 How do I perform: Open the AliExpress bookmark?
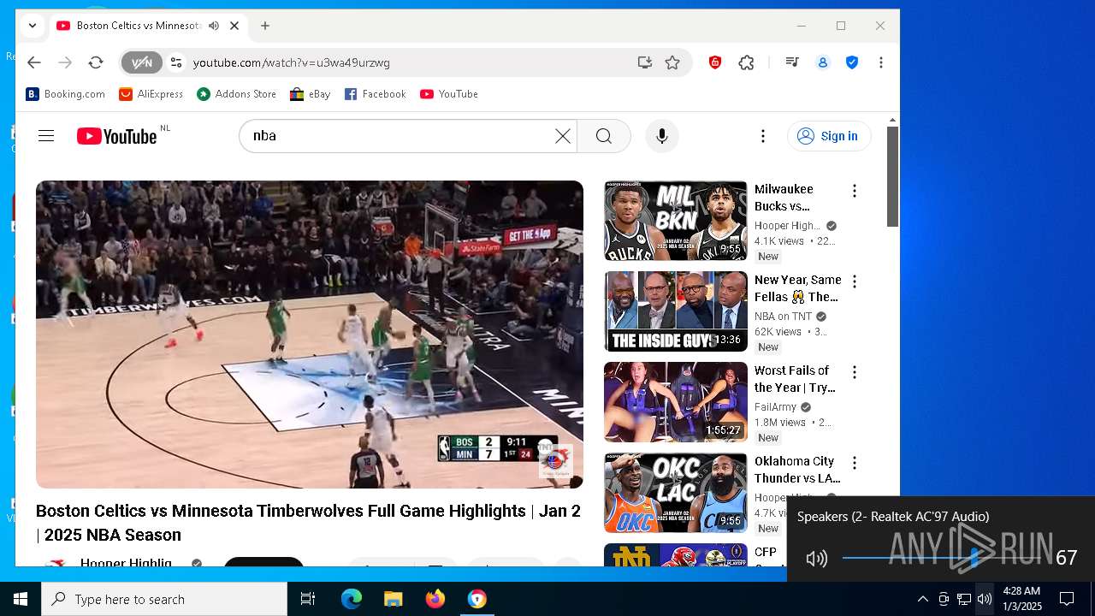[151, 94]
